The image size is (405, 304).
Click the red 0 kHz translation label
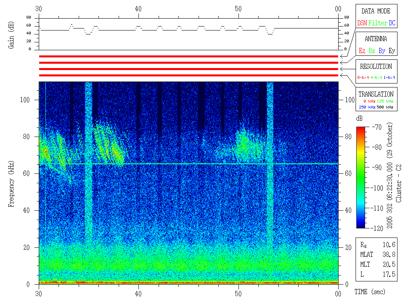pos(369,101)
